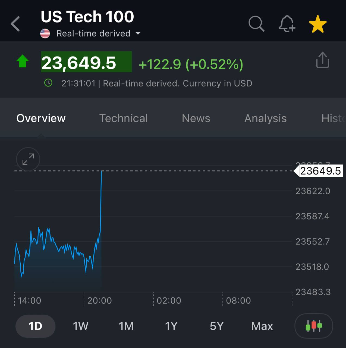Tap the back arrow icon
346x348 pixels.
tap(15, 24)
